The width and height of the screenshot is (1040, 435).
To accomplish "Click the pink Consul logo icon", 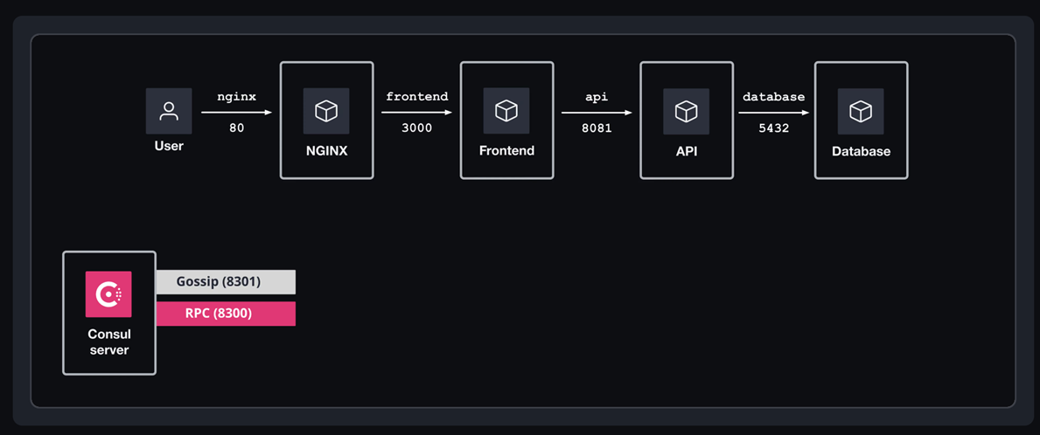I will tap(108, 294).
